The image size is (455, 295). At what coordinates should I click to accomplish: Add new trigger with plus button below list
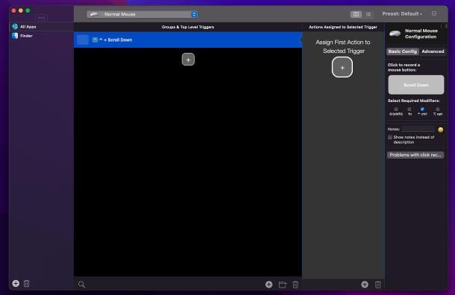click(x=188, y=60)
